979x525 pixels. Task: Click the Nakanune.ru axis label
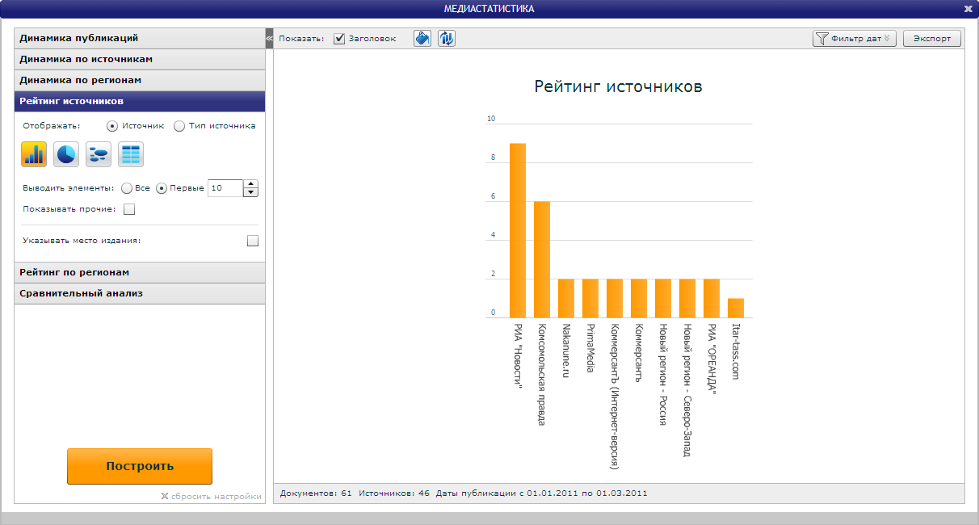click(566, 351)
